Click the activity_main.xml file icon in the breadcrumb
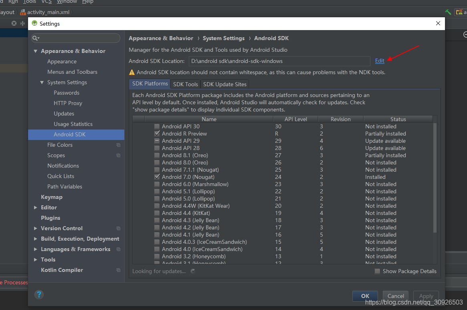 point(23,12)
